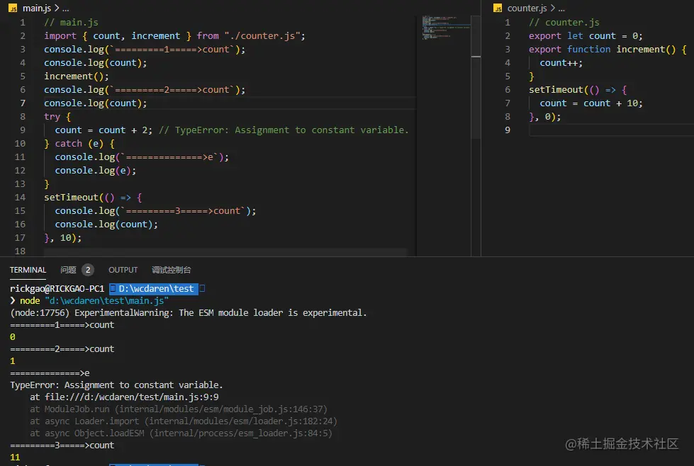Click the problems count badge 2

(x=88, y=270)
